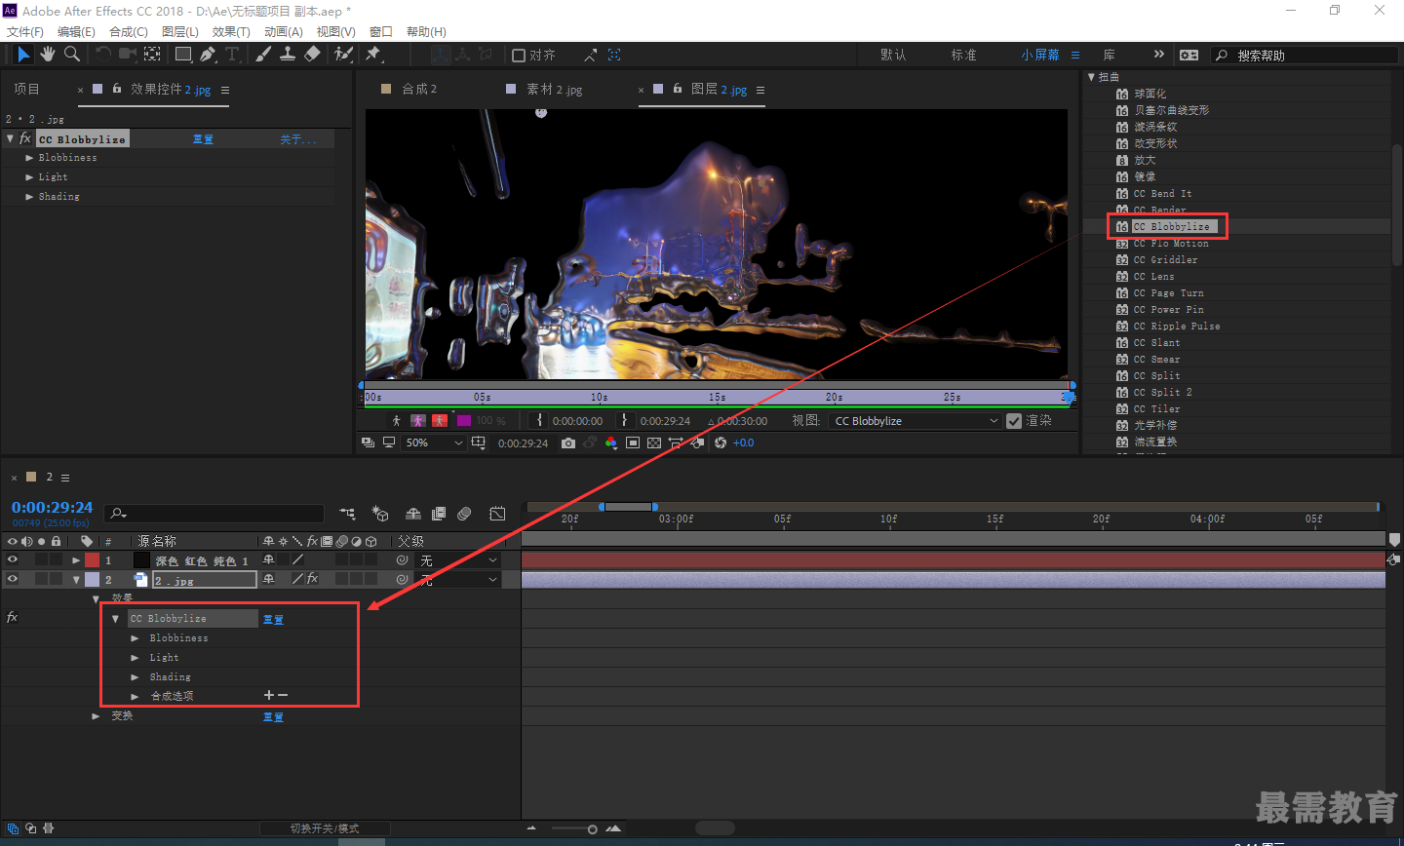Switch to the 素材 2.jpg viewer tab
This screenshot has height=846, width=1404.
pyautogui.click(x=554, y=89)
